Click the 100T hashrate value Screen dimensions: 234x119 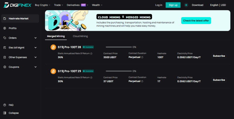click(160, 57)
